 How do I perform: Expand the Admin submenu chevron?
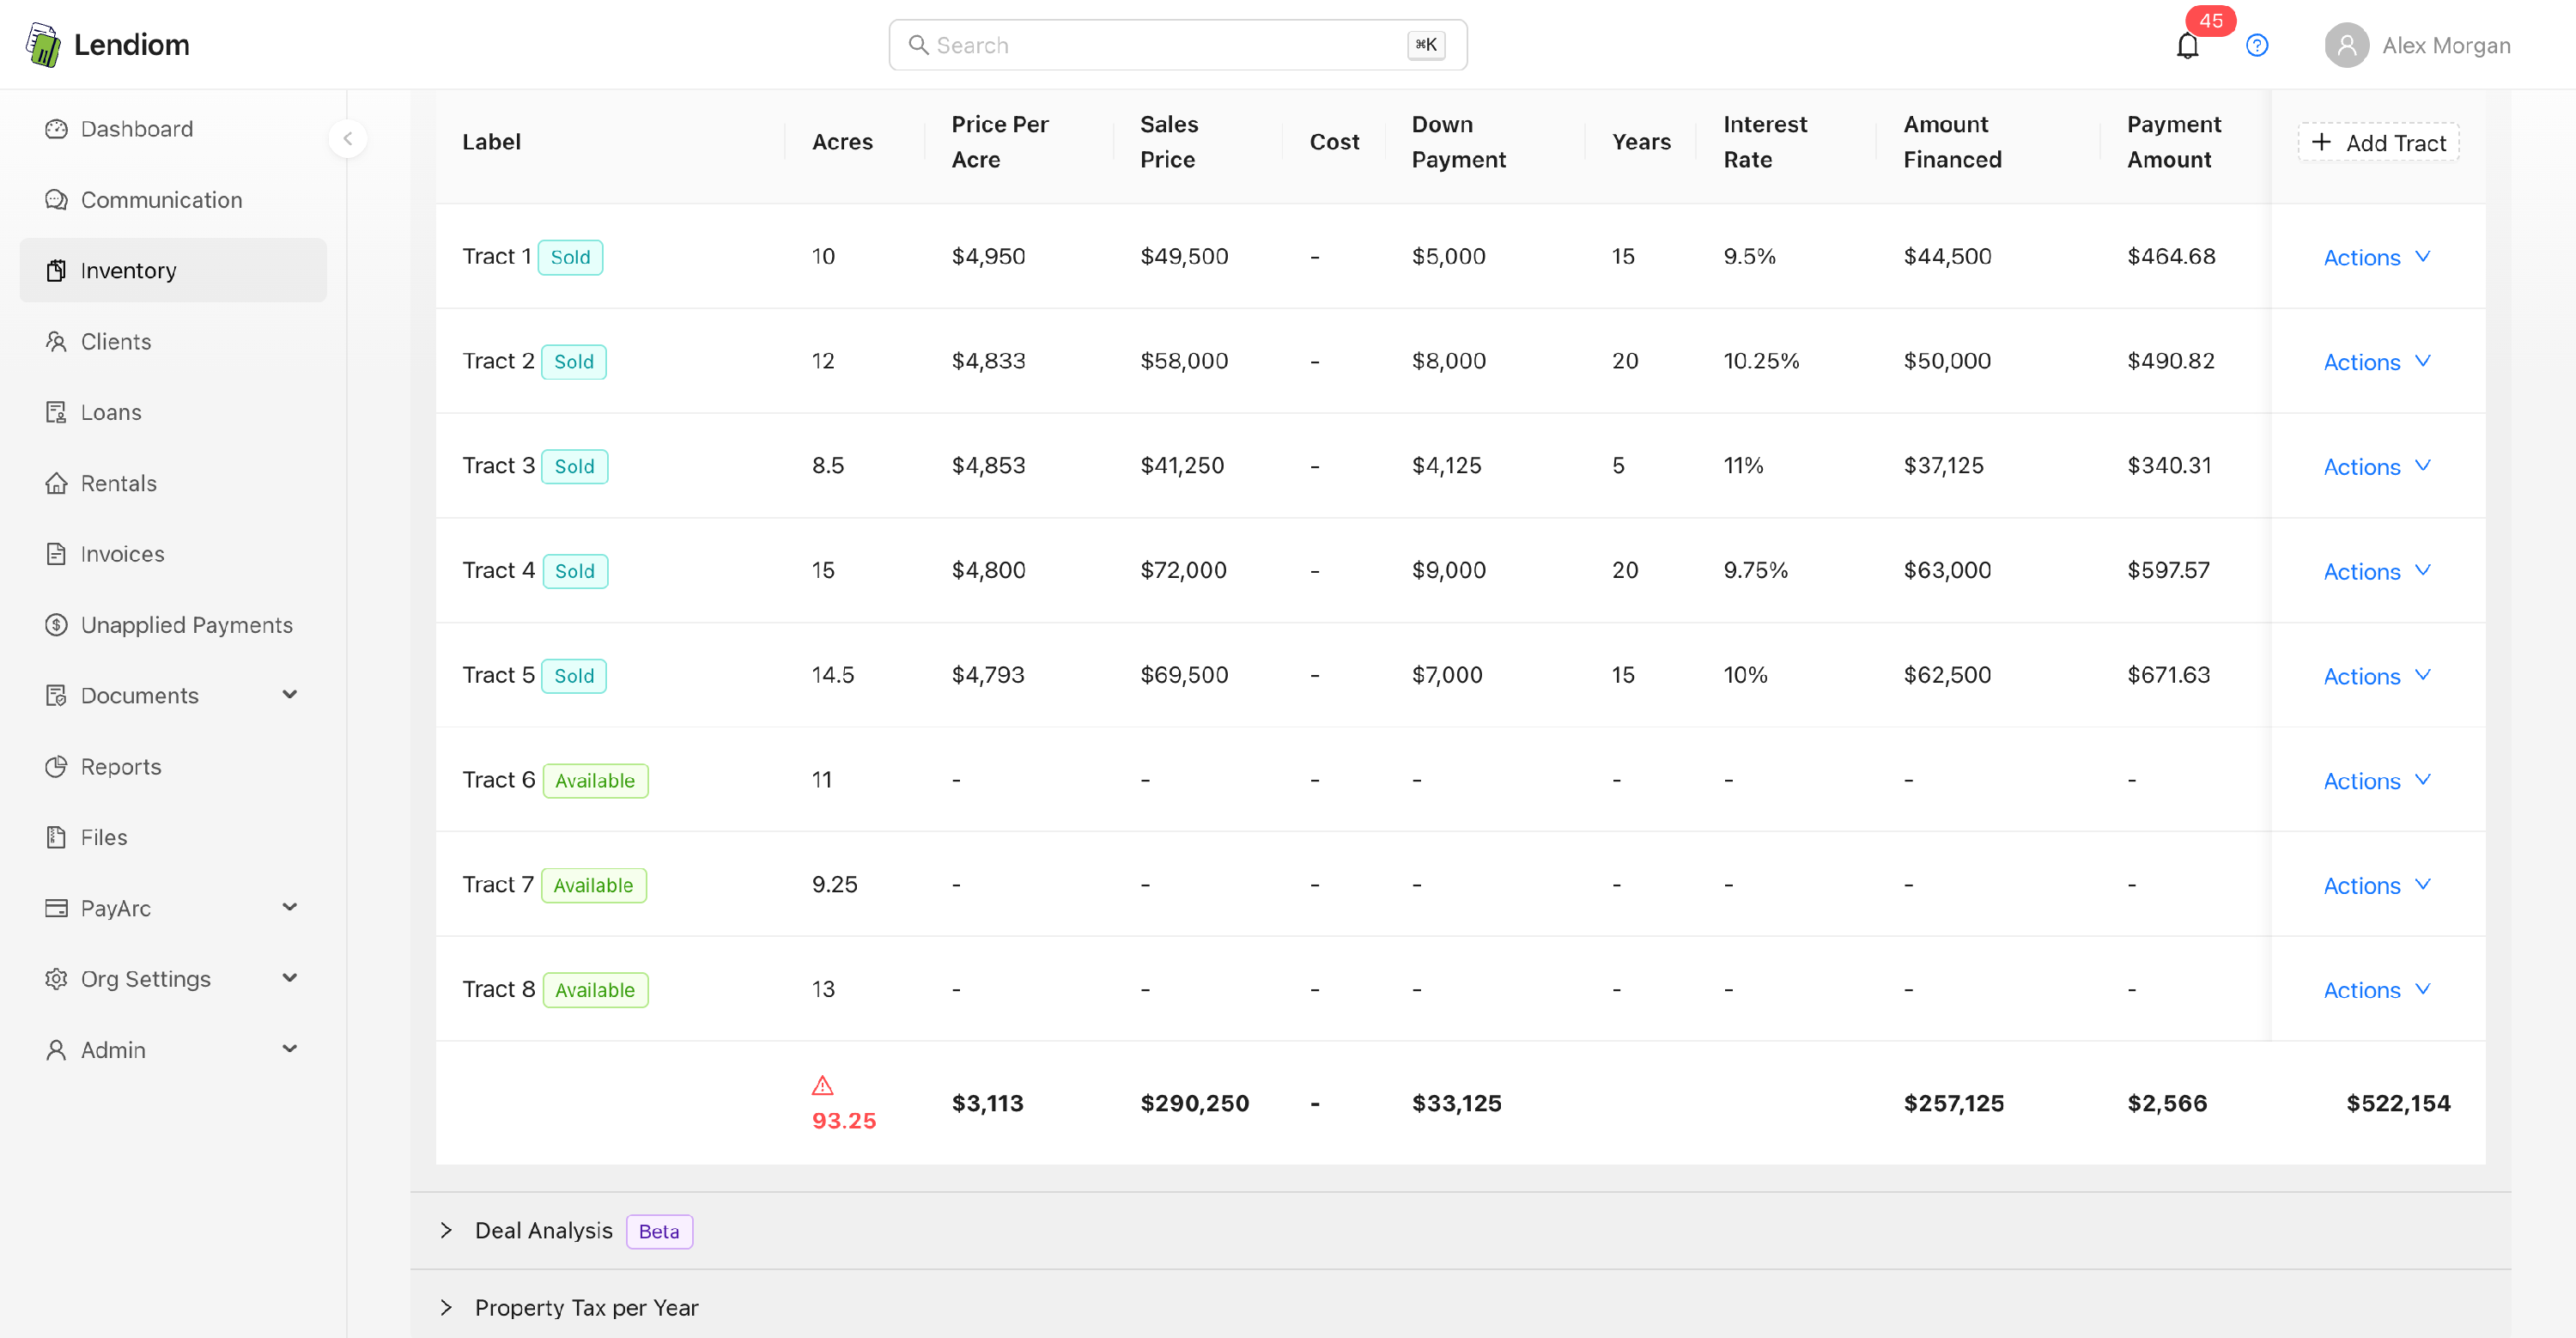coord(290,1049)
